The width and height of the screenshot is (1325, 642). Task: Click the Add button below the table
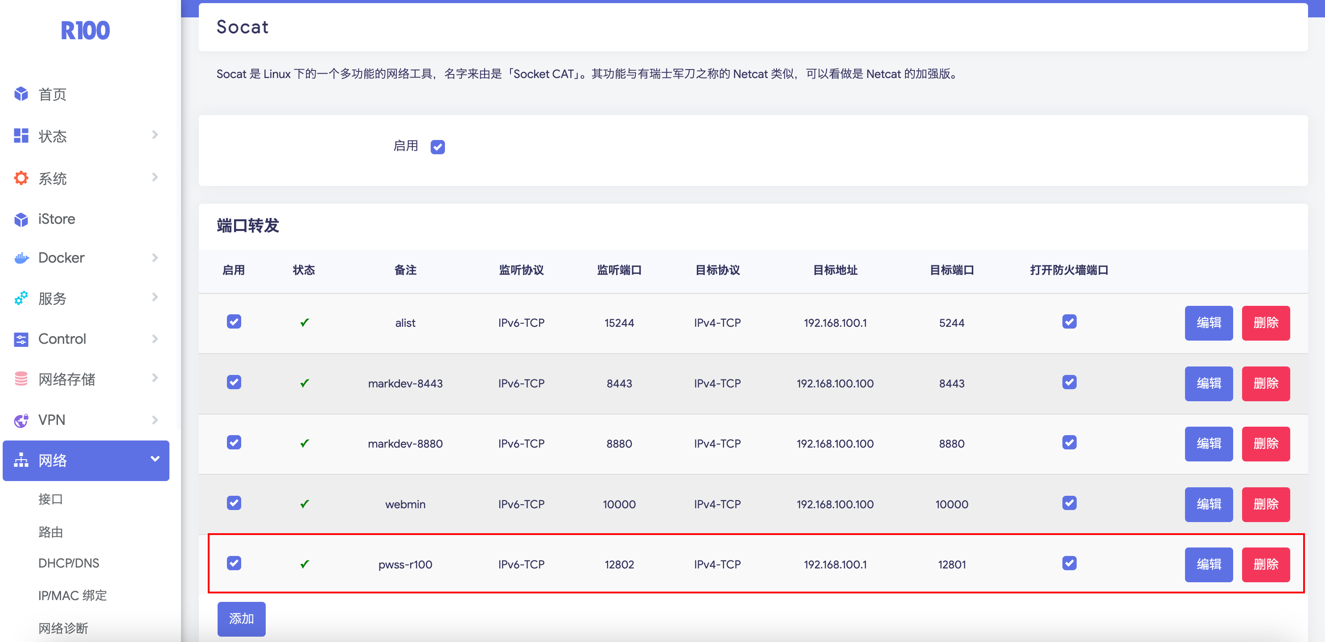click(x=241, y=619)
